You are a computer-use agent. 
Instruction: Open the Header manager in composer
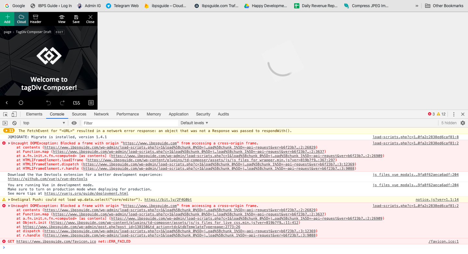[x=36, y=19]
